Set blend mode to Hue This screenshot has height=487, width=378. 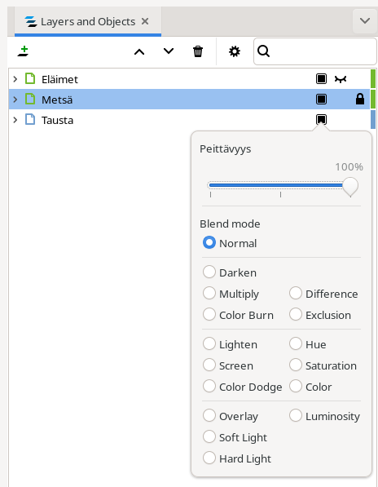(x=308, y=344)
